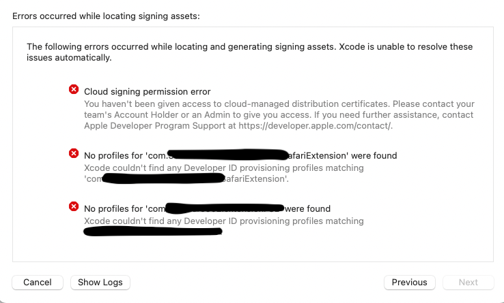504x303 pixels.
Task: Click the blacked-out bundle ID in SafariExtension error title
Action: pos(228,155)
